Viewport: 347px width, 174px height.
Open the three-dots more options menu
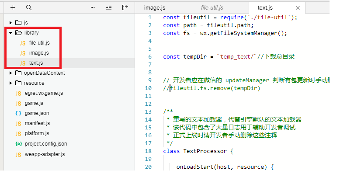click(93, 8)
